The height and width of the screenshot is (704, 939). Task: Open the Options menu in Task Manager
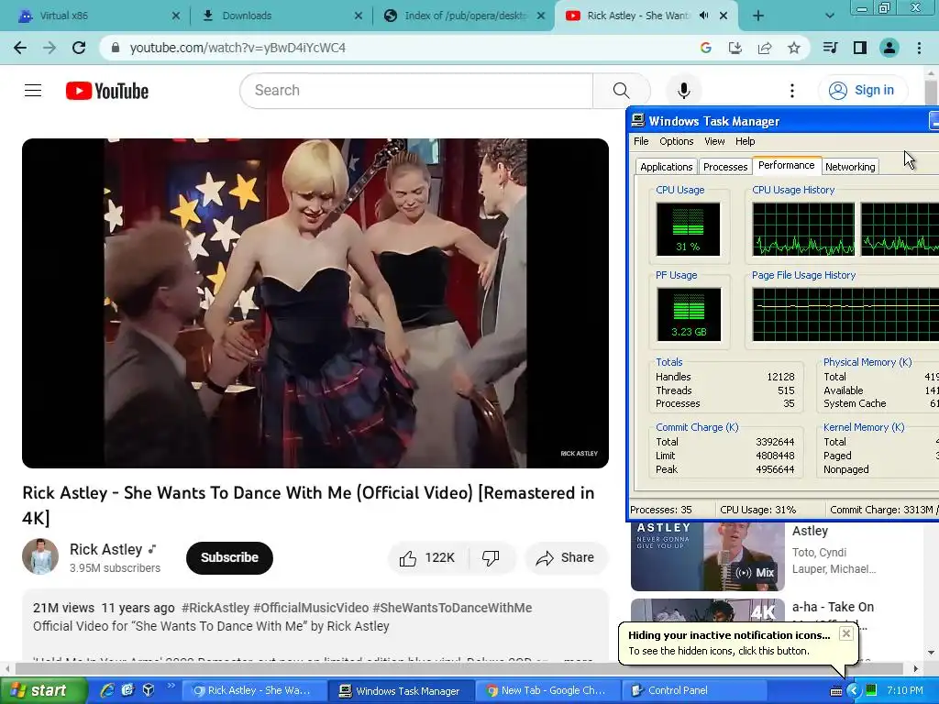[x=676, y=141]
